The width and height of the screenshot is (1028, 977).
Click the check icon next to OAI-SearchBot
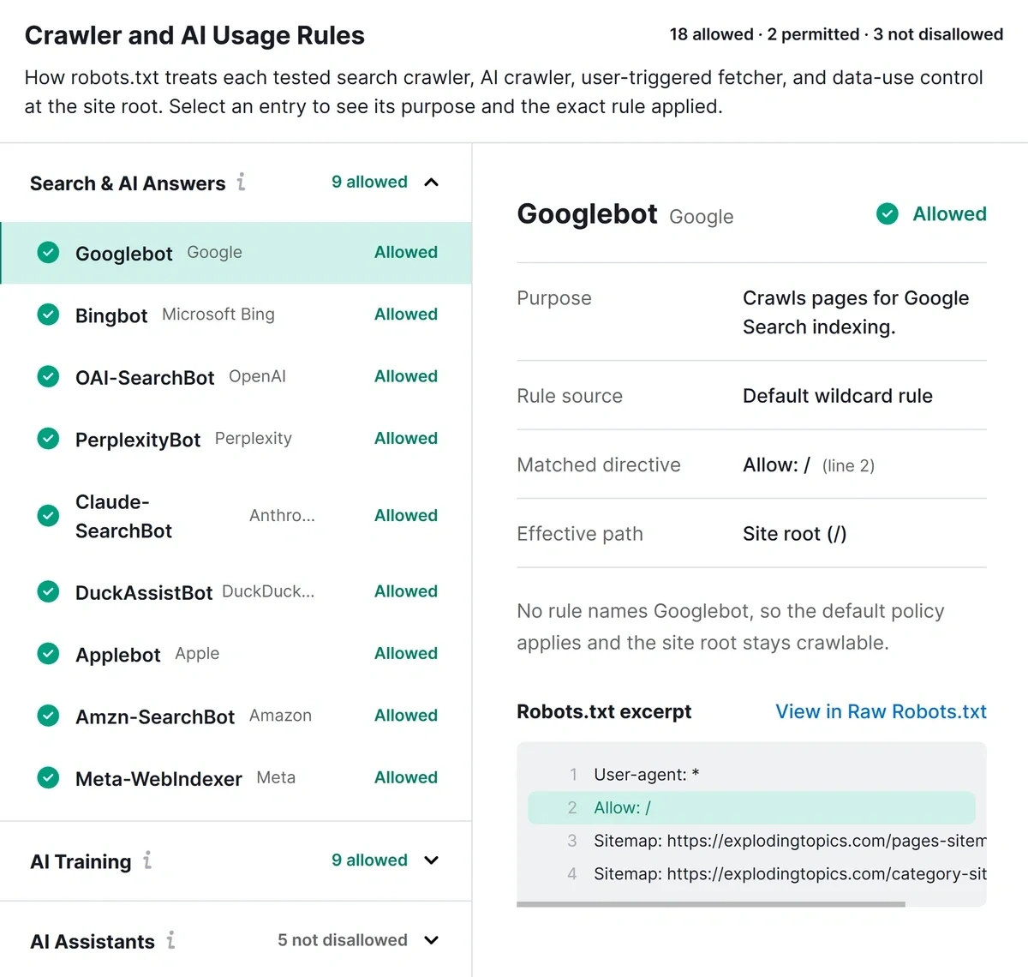[49, 376]
